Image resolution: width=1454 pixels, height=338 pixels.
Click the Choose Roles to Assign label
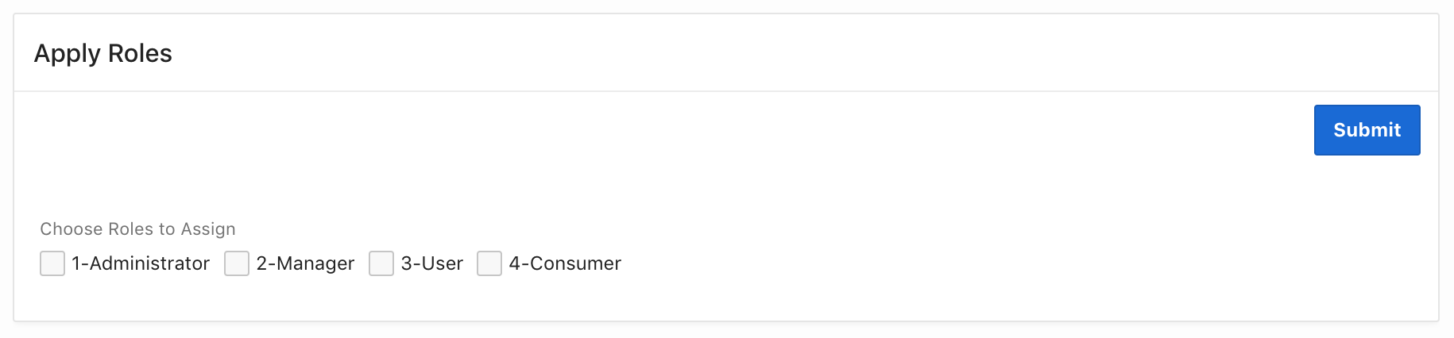[137, 229]
